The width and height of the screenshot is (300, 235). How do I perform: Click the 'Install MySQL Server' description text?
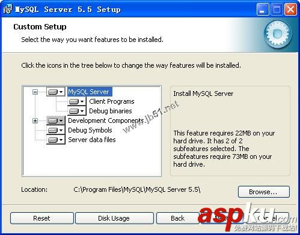[x=203, y=94]
